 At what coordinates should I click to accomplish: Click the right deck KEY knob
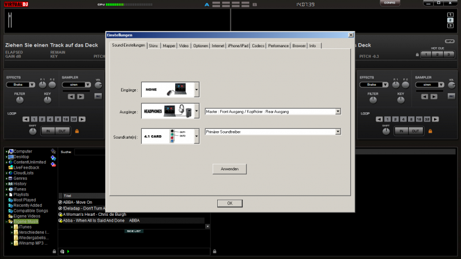400,100
